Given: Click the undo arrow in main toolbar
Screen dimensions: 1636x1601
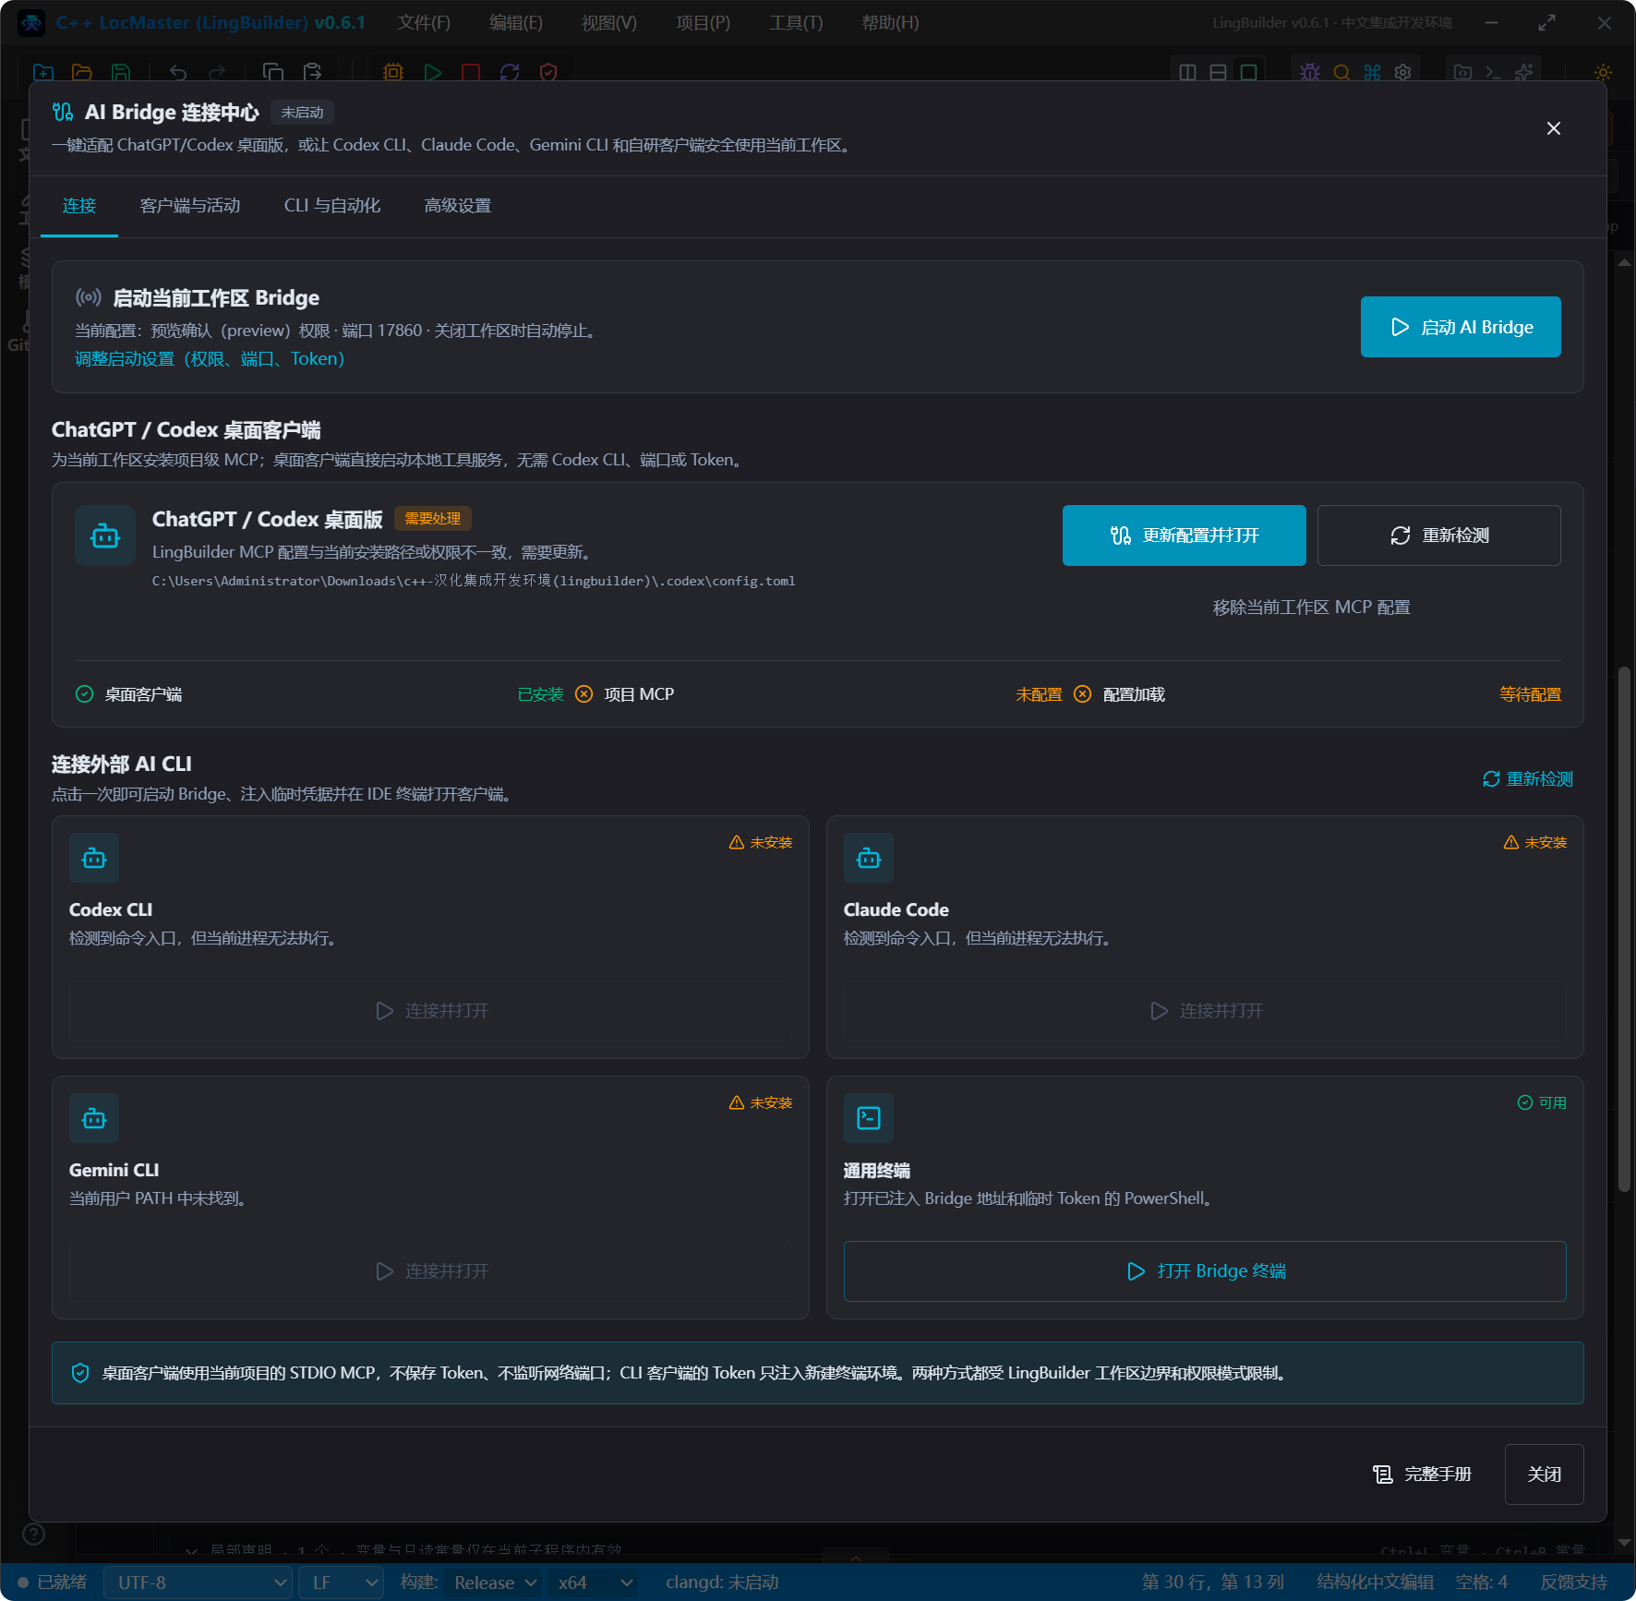Looking at the screenshot, I should [x=178, y=72].
